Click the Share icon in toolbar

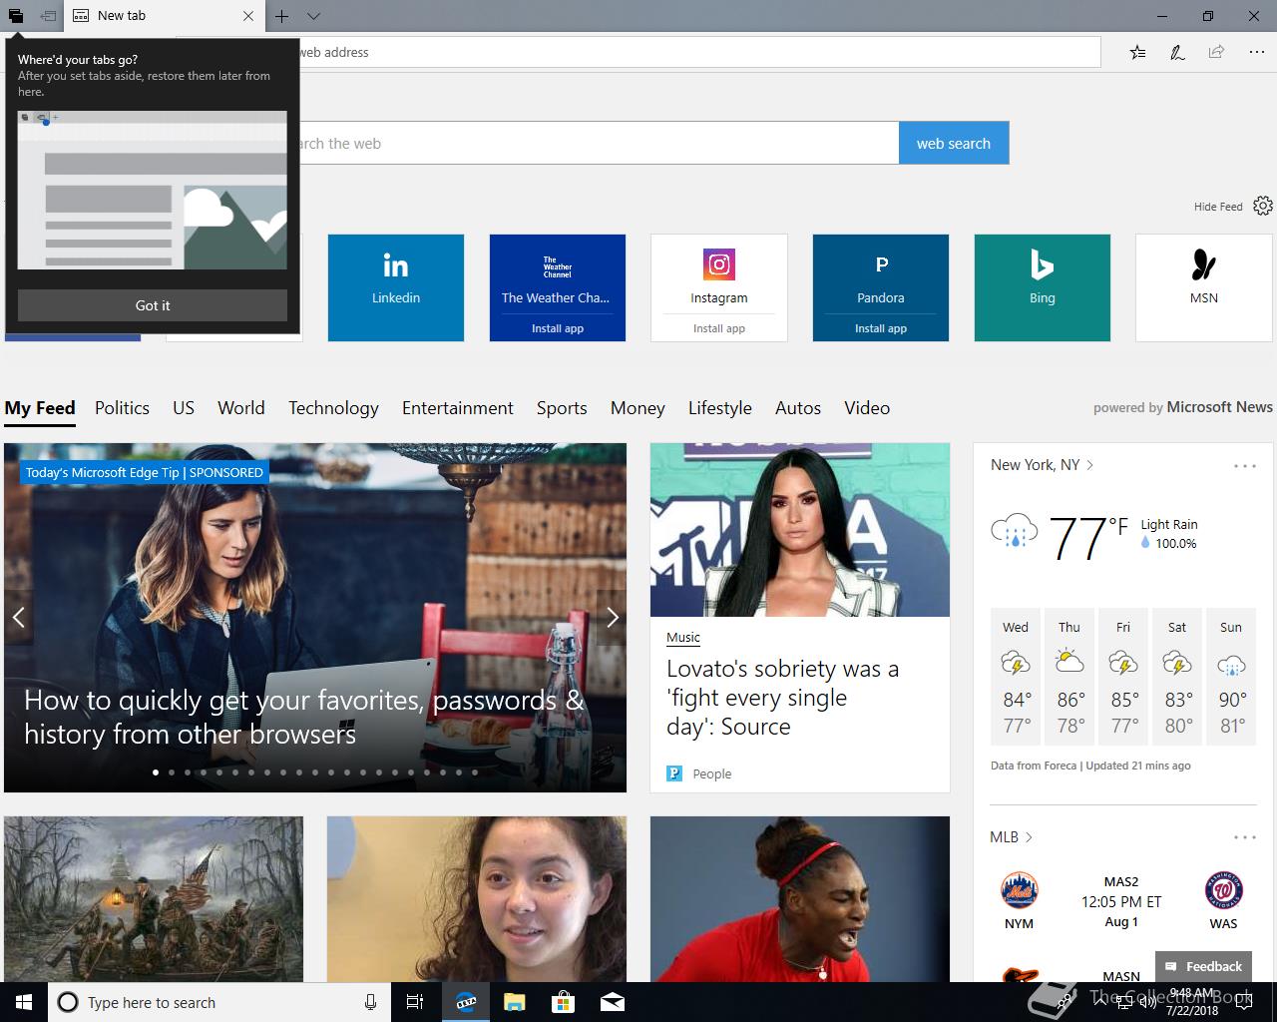pyautogui.click(x=1216, y=52)
